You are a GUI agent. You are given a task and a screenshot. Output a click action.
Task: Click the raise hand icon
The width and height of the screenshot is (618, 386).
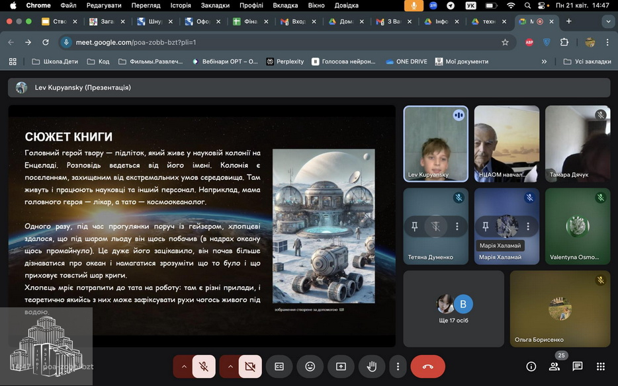(372, 366)
